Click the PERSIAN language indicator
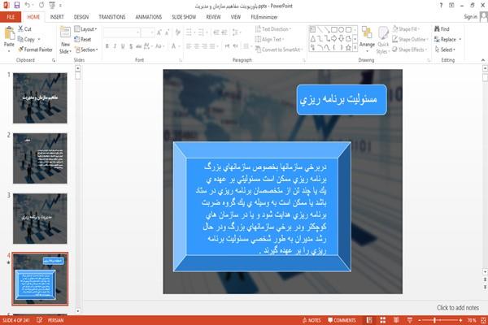Image resolution: width=488 pixels, height=325 pixels. 55,320
